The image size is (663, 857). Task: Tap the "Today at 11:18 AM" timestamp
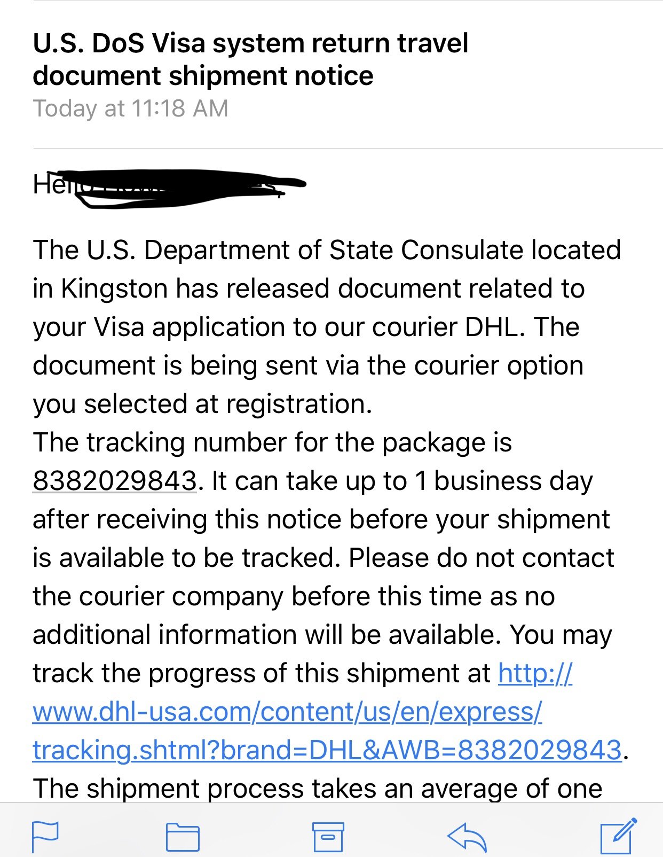[x=131, y=108]
